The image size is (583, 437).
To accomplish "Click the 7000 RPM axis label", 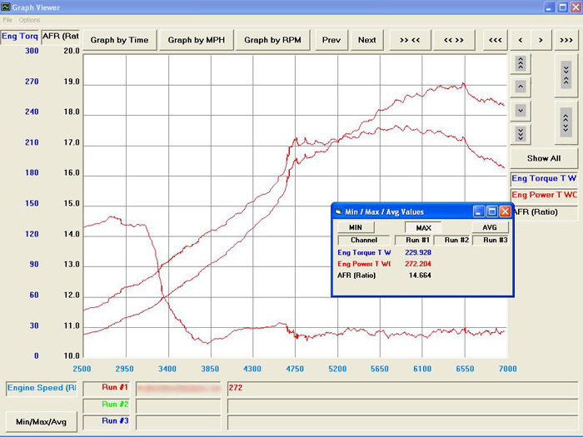I will 508,369.
